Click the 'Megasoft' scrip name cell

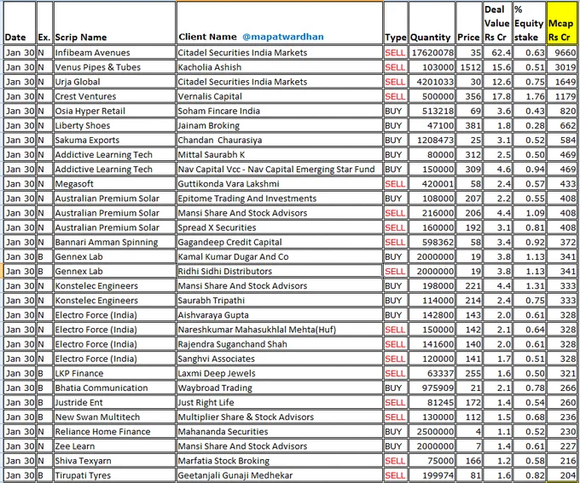pyautogui.click(x=114, y=184)
